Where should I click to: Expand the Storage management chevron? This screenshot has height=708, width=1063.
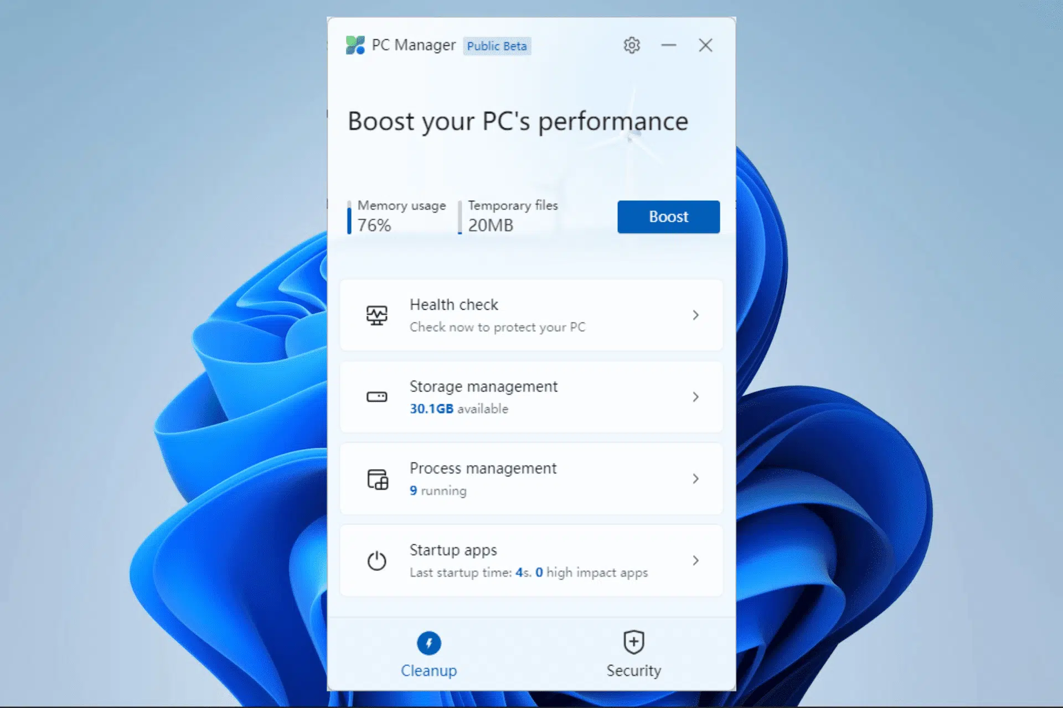click(696, 396)
